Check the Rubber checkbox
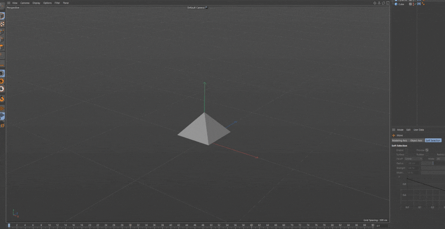Viewport: 445px width, 229px height. 427,155
